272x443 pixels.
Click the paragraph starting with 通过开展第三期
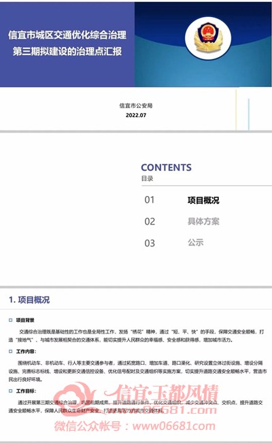click(135, 406)
